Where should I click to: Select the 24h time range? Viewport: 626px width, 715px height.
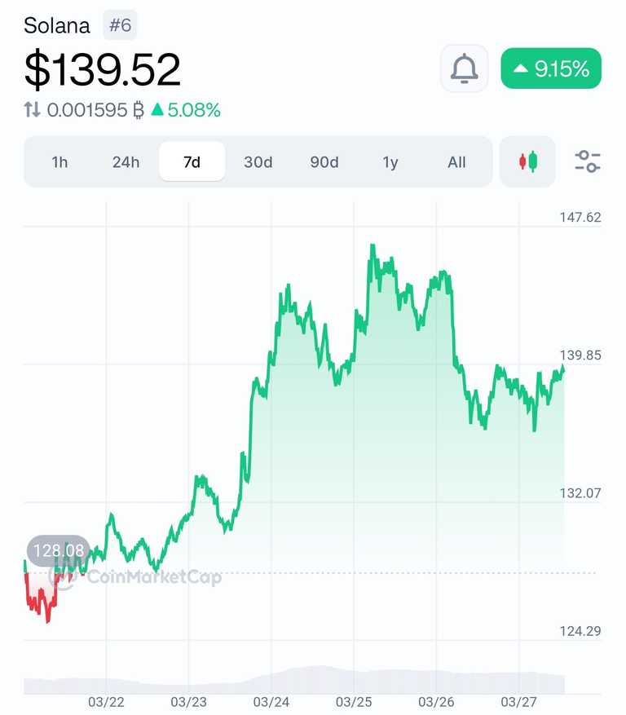(126, 162)
